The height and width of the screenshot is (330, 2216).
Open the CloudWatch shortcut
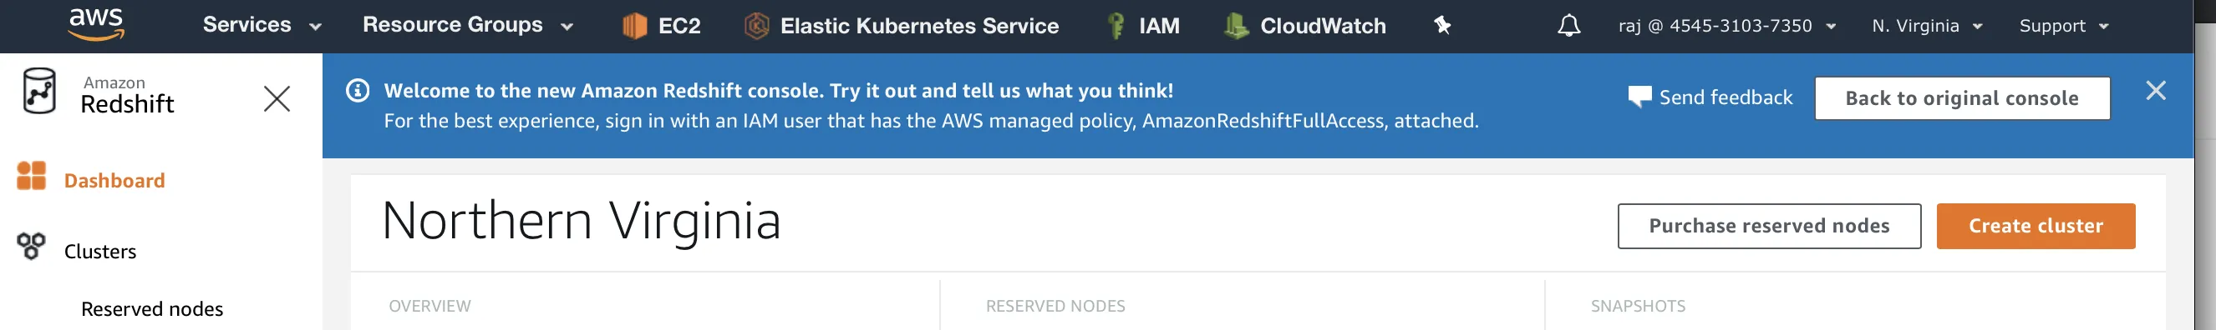pyautogui.click(x=1305, y=26)
